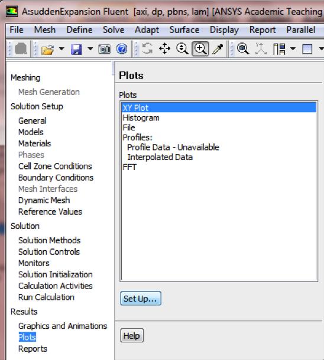
Task: Select Boundary Conditions in navigation tree
Action: click(x=56, y=178)
